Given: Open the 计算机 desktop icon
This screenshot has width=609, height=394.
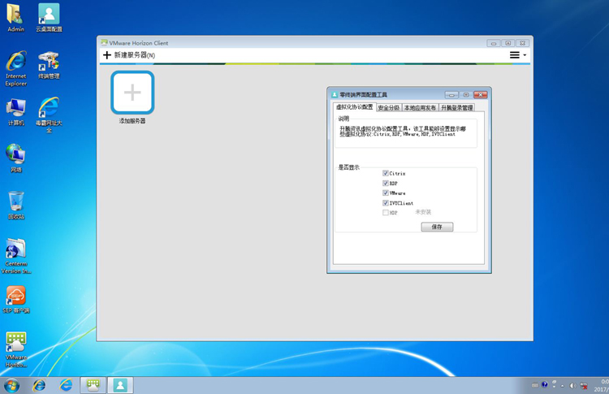Looking at the screenshot, I should [x=16, y=112].
